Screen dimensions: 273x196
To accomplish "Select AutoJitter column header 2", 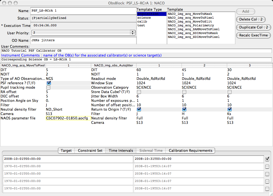I will [x=204, y=65].
